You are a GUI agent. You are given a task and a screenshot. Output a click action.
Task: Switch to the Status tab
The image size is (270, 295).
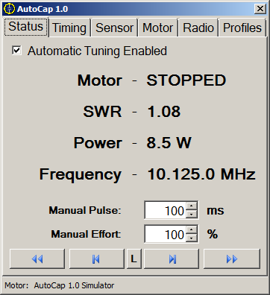(x=26, y=27)
